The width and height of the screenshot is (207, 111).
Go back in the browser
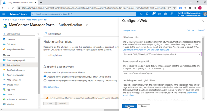(3, 8)
